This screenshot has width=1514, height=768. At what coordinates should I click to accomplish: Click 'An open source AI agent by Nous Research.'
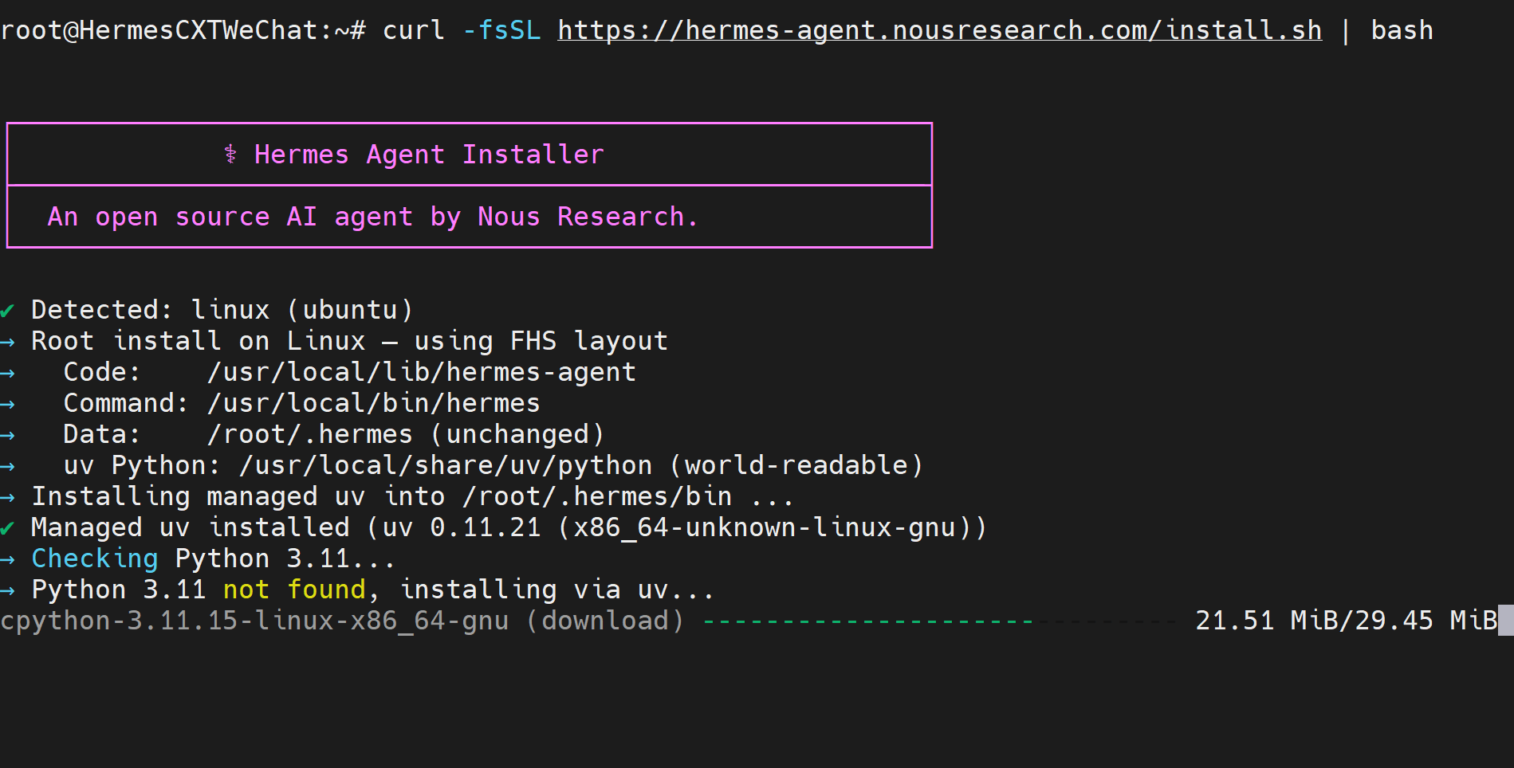coord(372,216)
